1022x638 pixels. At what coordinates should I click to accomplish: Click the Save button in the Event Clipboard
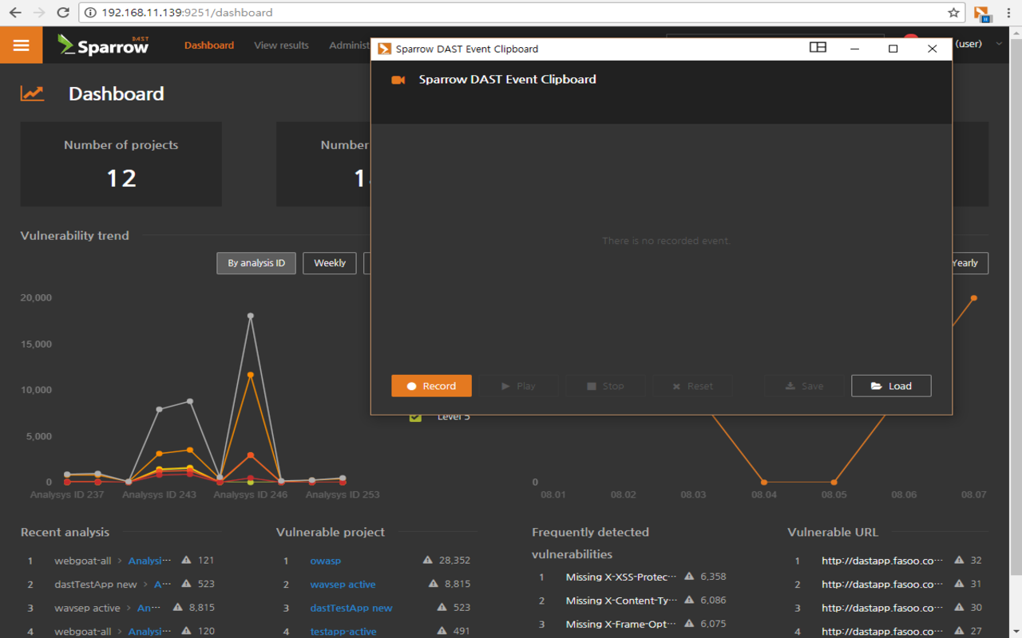[x=804, y=386]
